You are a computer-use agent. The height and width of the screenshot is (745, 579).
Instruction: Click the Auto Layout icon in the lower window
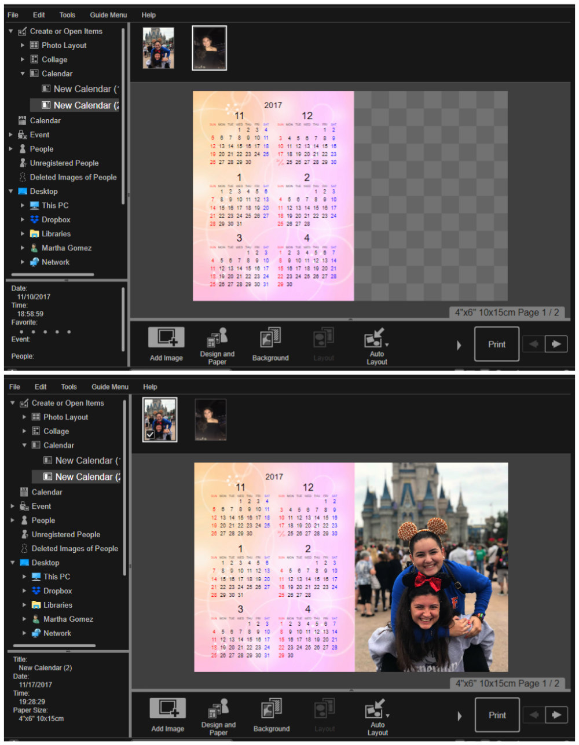(375, 709)
